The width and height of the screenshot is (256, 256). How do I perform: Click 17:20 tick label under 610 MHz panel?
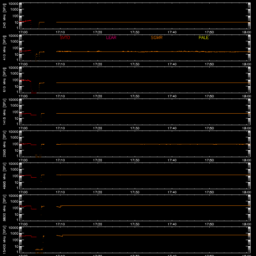click(x=98, y=96)
